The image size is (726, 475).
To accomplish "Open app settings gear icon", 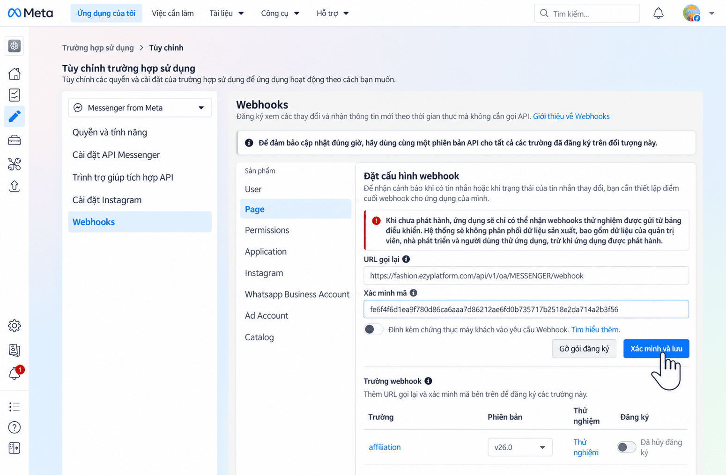I will 15,325.
